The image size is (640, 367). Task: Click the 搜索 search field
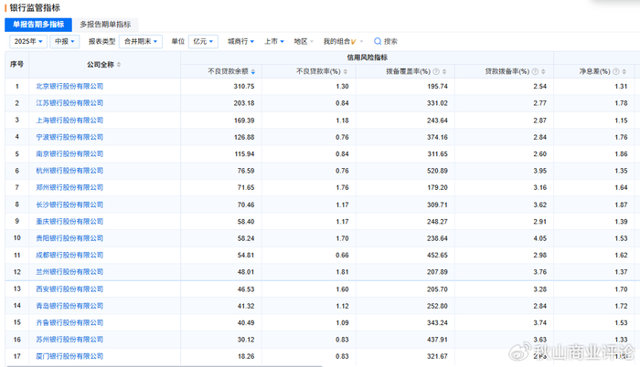click(x=391, y=41)
